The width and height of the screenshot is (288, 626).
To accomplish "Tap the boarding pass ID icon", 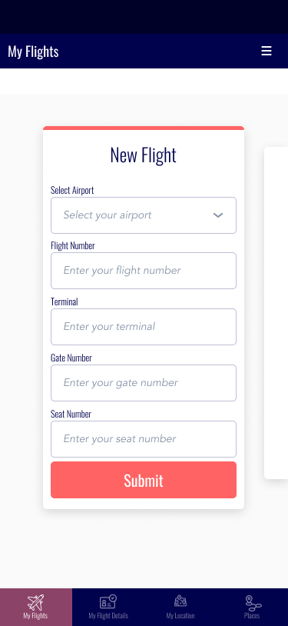I will tap(108, 601).
